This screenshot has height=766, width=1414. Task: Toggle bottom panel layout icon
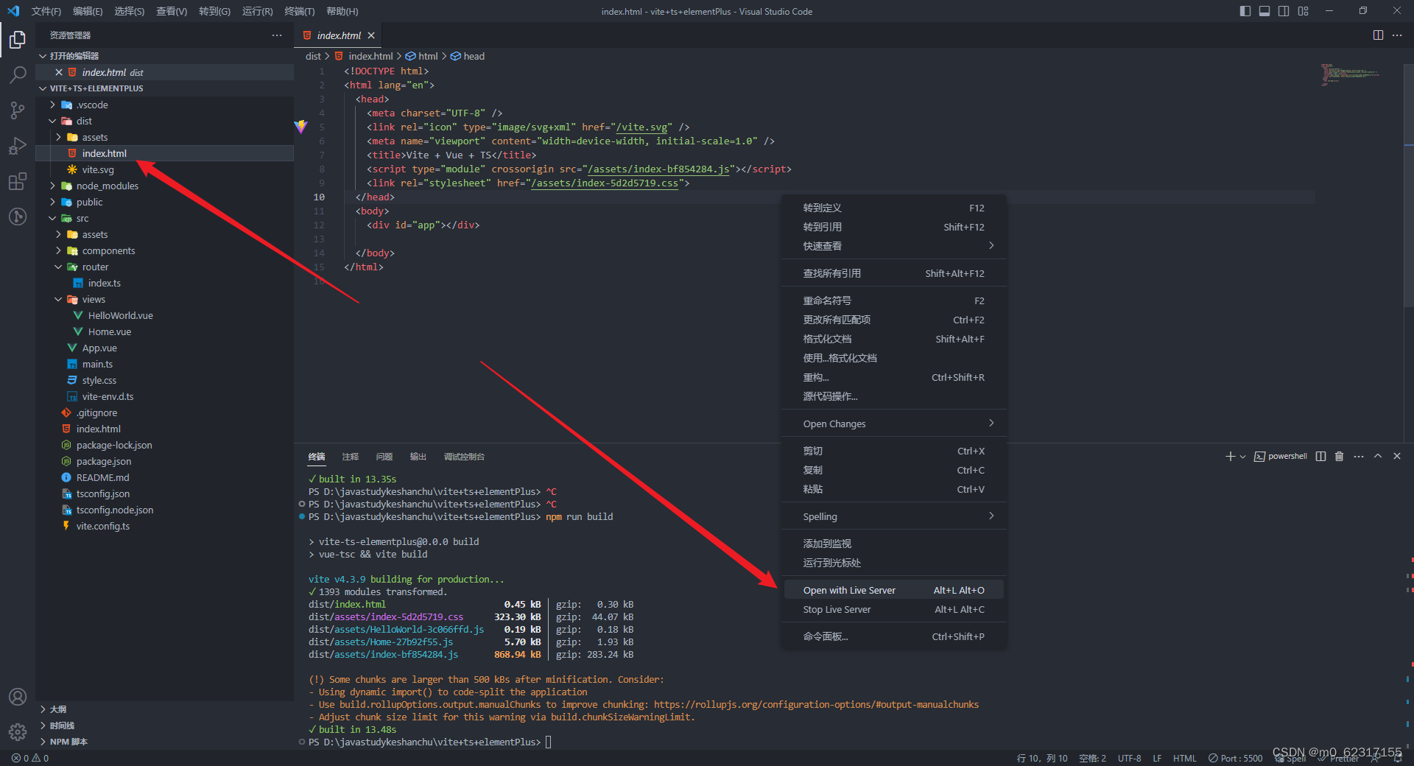(x=1264, y=11)
